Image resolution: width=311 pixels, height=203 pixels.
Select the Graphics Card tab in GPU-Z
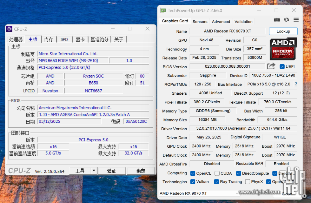175,21
